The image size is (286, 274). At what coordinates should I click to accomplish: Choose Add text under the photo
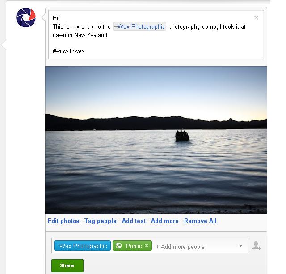[134, 221]
